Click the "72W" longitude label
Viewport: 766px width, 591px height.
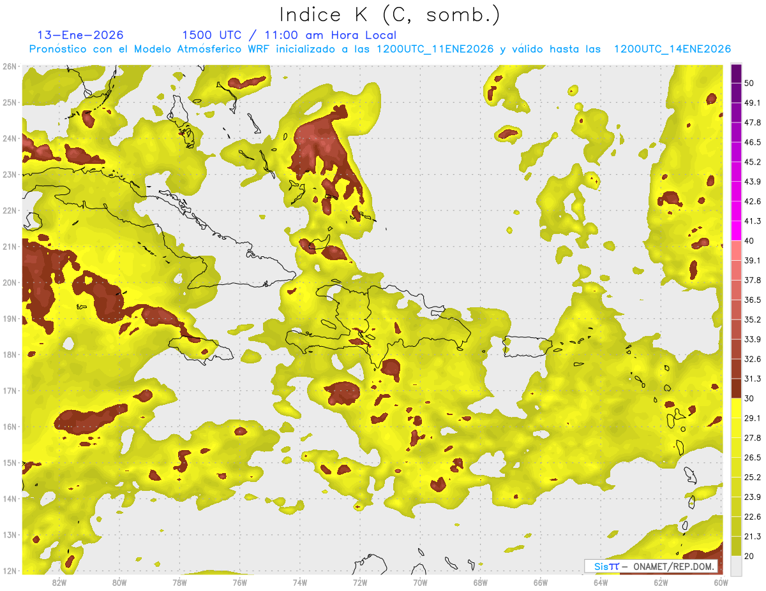(360, 583)
